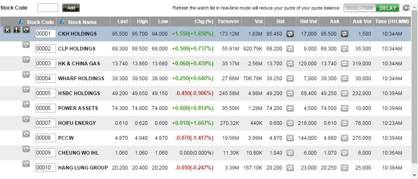This screenshot has height=179, width=418.
Task: Click the 319,000 ask volume cell
Action: click(x=362, y=64)
